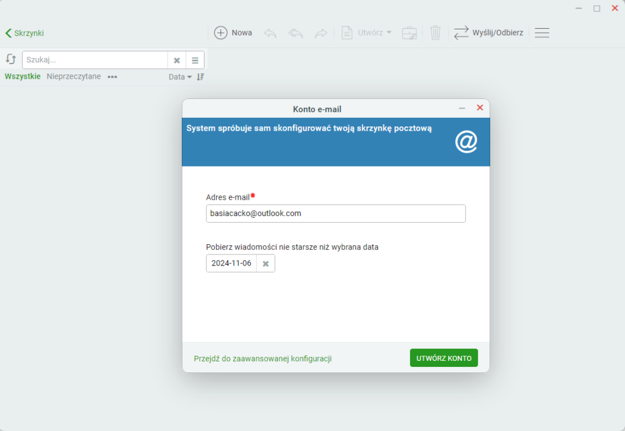The height and width of the screenshot is (431, 625).
Task: Toggle sort order direction icon
Action: [x=200, y=77]
